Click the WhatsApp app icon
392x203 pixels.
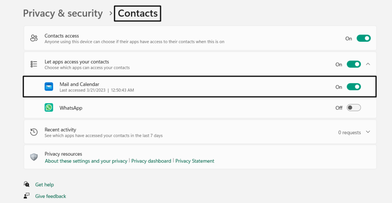pos(49,108)
